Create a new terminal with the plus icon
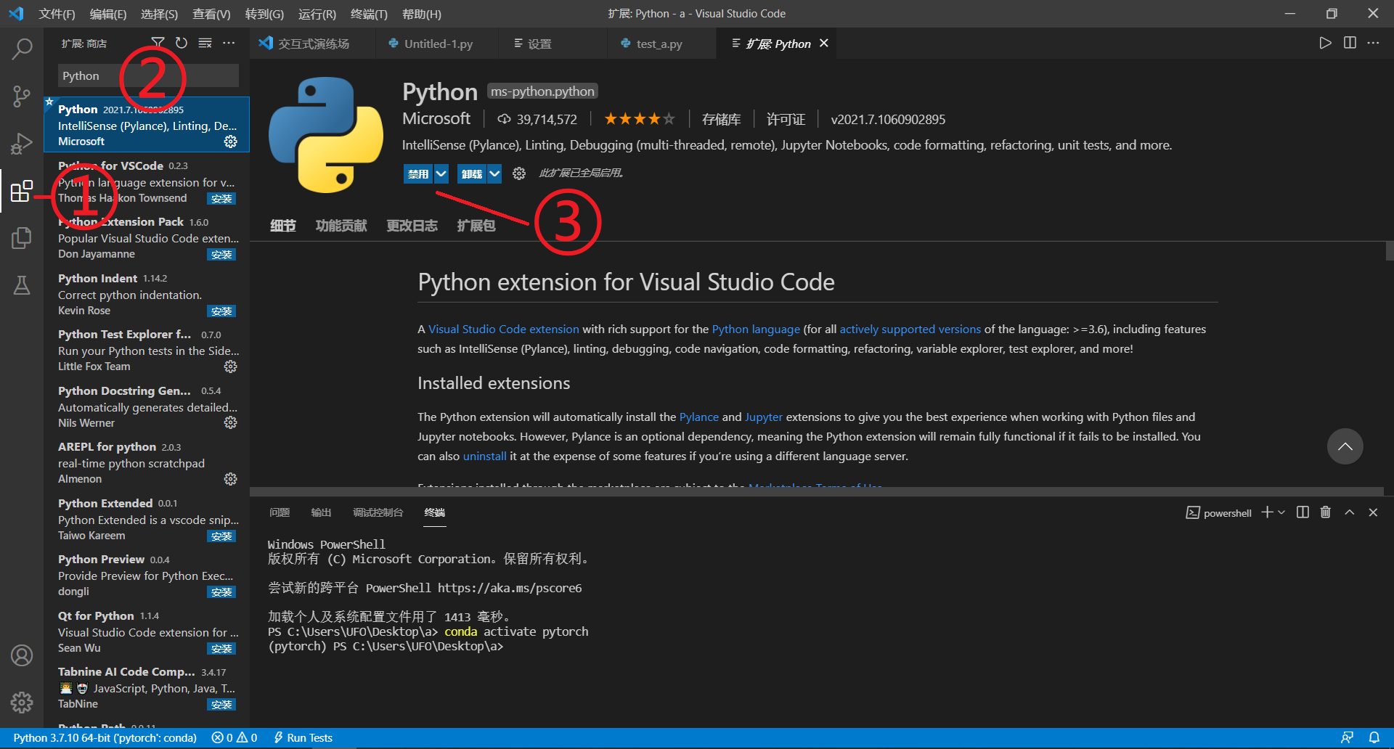 point(1266,512)
